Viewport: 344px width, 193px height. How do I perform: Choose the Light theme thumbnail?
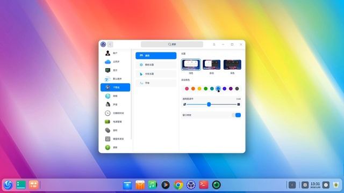click(191, 64)
